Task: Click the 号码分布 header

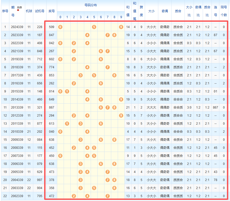Action: tap(91, 5)
